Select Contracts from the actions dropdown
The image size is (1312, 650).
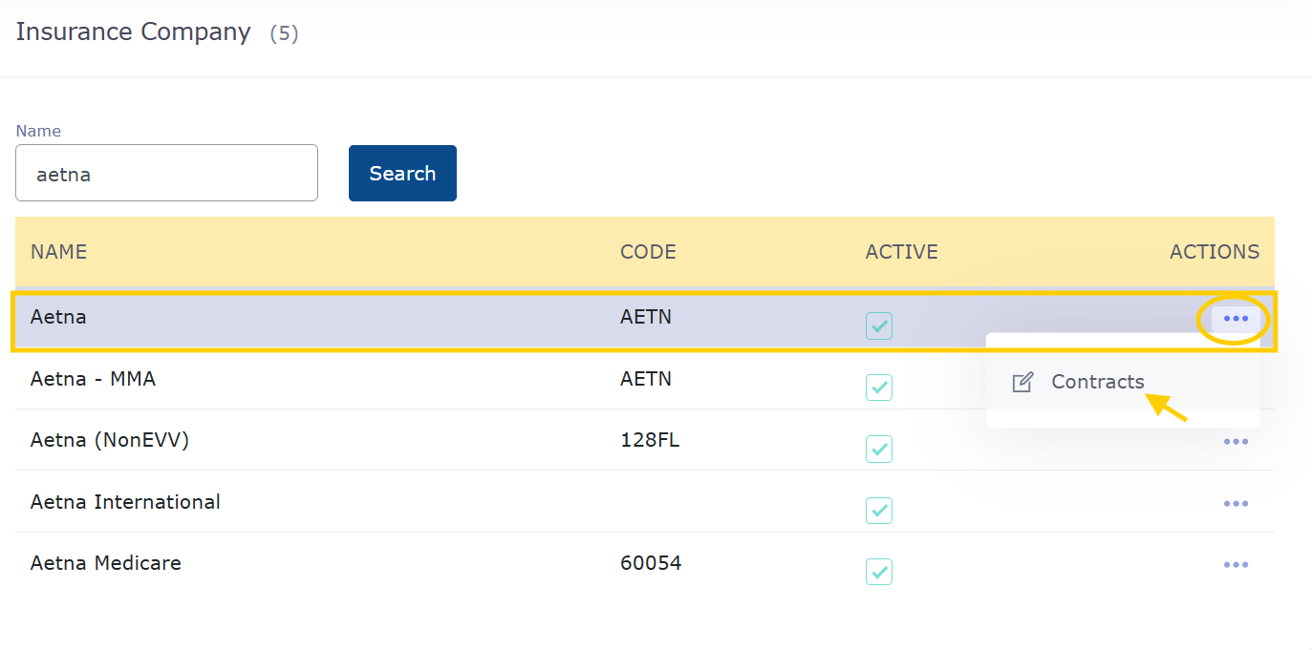tap(1123, 382)
